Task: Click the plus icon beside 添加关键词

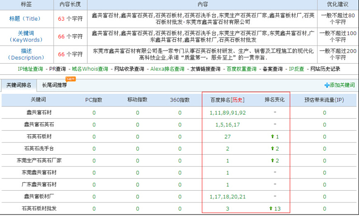Action: pyautogui.click(x=327, y=85)
